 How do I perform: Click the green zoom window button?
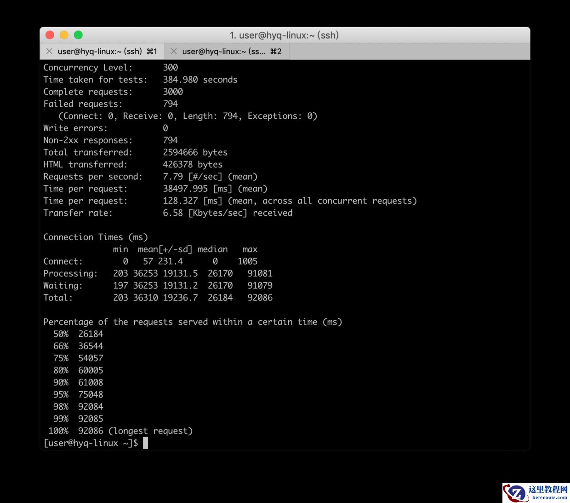pyautogui.click(x=78, y=35)
